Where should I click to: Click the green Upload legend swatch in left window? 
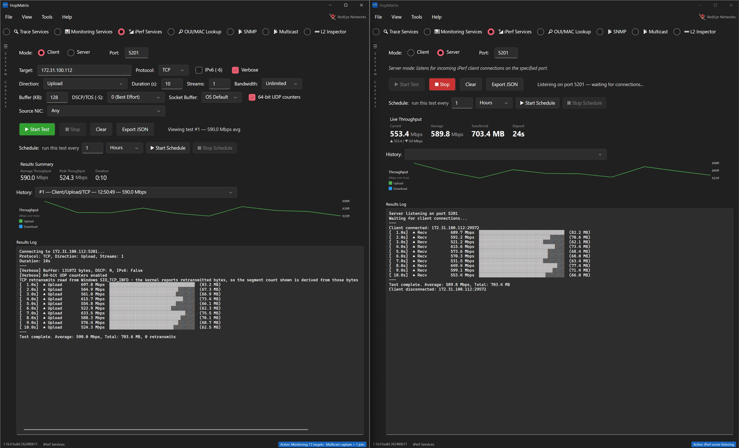tap(21, 221)
